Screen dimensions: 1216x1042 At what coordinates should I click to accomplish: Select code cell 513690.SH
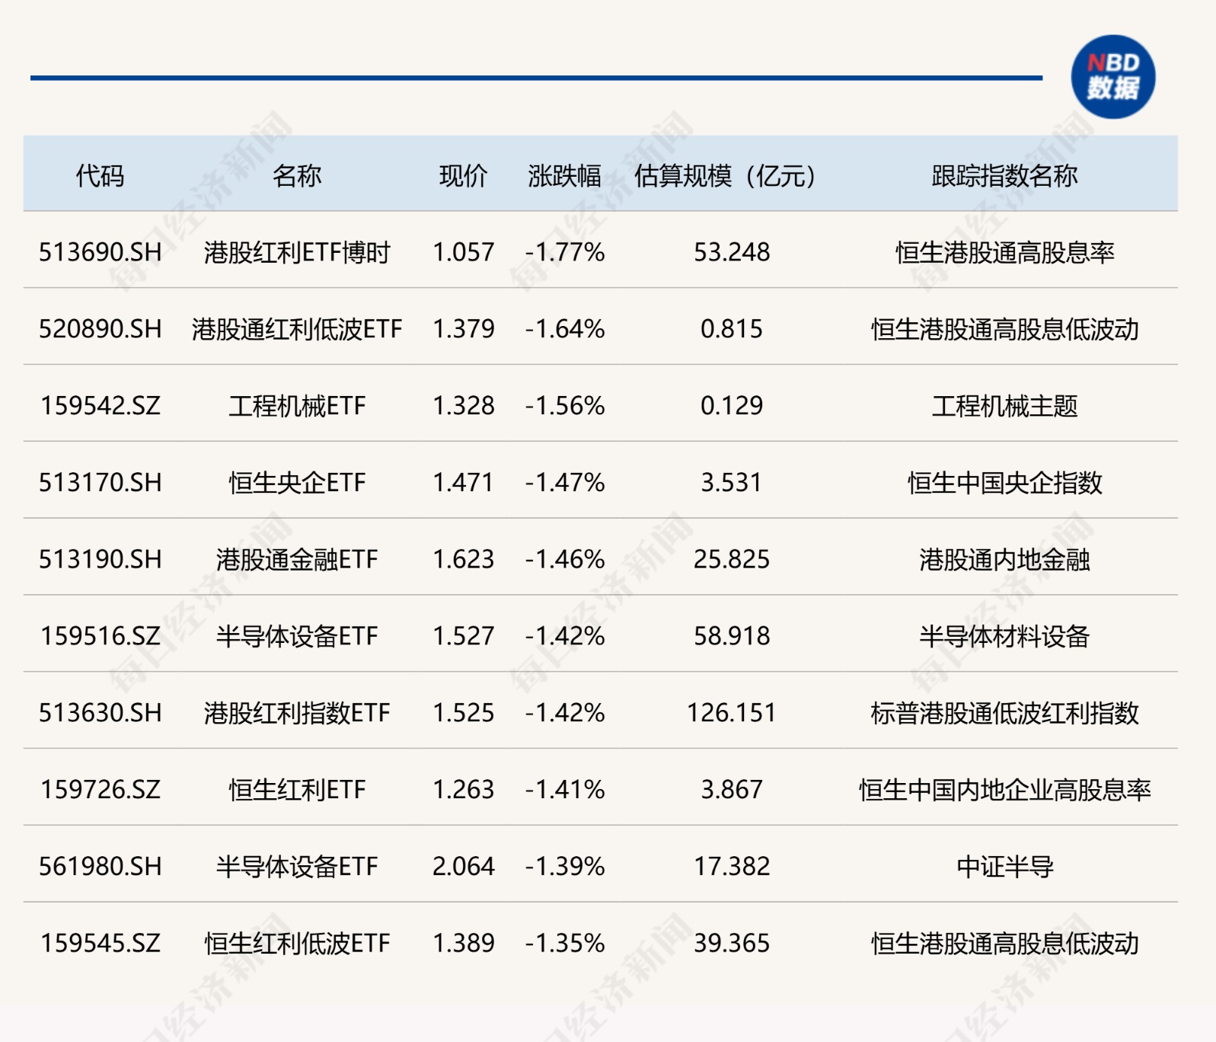(x=100, y=252)
